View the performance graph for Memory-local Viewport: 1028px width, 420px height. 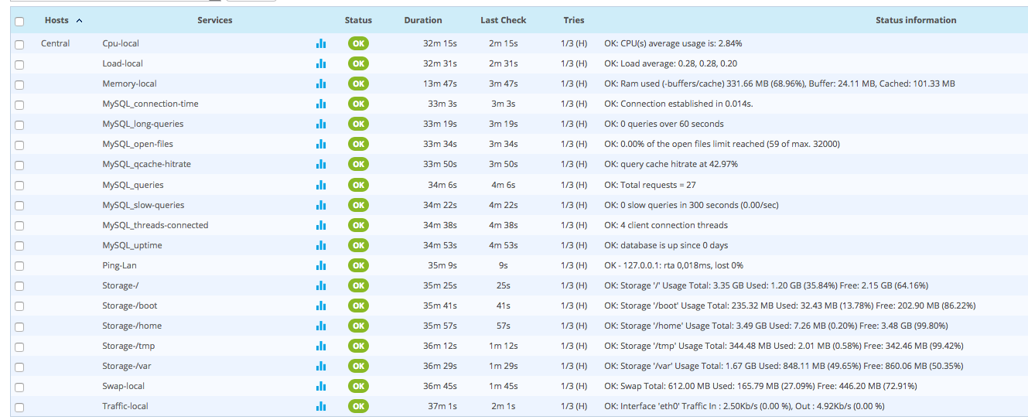(x=321, y=84)
